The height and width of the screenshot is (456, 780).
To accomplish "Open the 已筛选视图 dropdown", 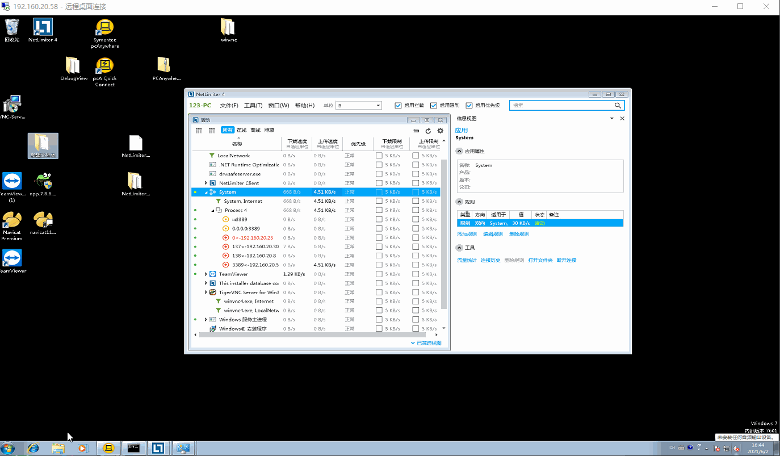I will pos(426,343).
